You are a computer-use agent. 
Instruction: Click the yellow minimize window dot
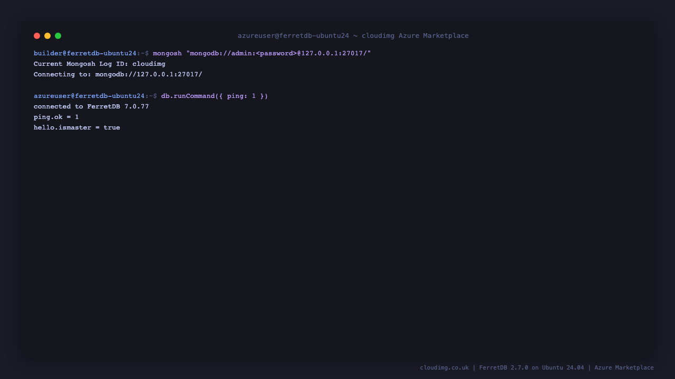pyautogui.click(x=47, y=36)
